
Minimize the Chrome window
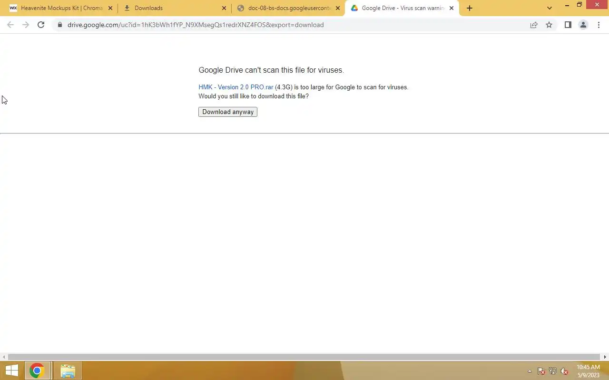[567, 5]
